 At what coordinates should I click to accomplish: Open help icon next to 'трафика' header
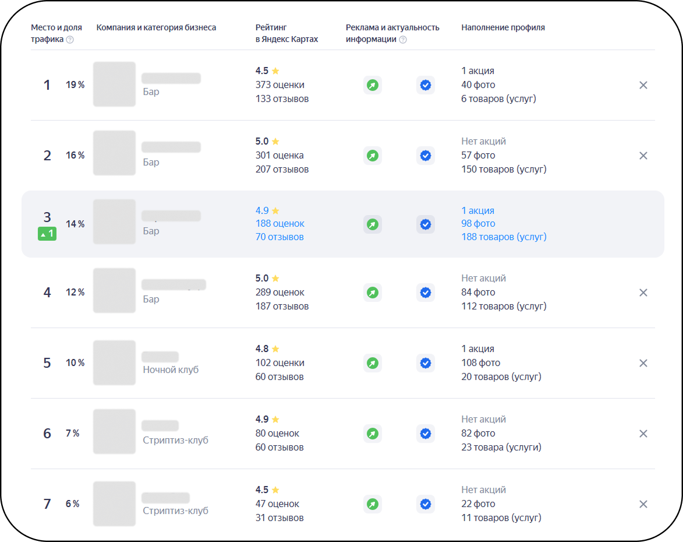click(x=70, y=40)
